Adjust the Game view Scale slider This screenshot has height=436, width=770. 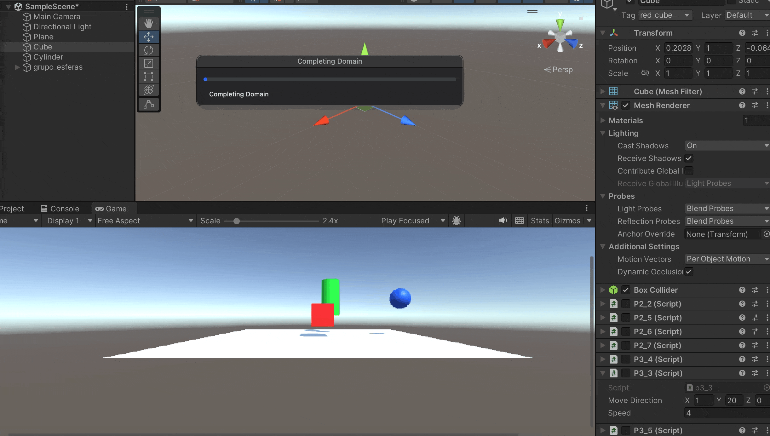point(237,221)
